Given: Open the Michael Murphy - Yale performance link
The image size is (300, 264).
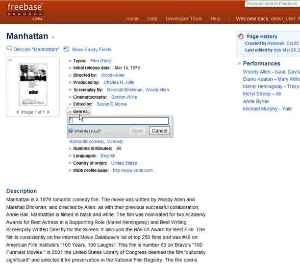Looking at the screenshot, I should [267, 109].
